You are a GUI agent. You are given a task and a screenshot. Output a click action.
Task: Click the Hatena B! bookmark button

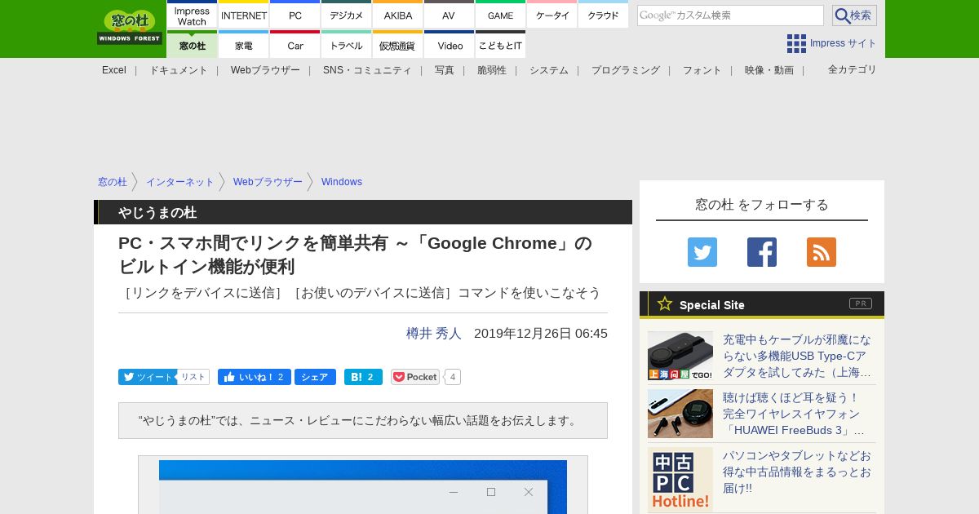(x=363, y=377)
